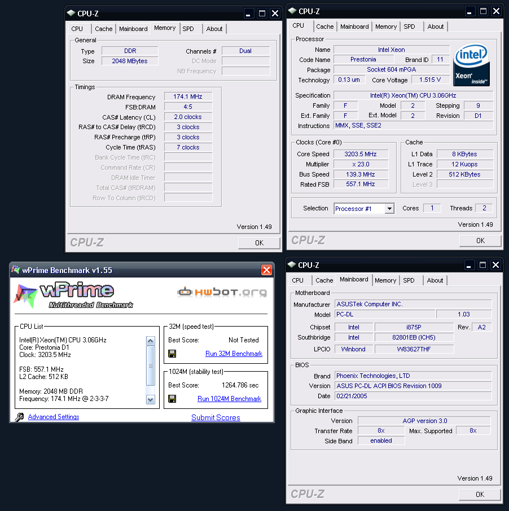Maximize the CPU-Z CPU tab window
This screenshot has width=509, height=511.
coord(483,11)
